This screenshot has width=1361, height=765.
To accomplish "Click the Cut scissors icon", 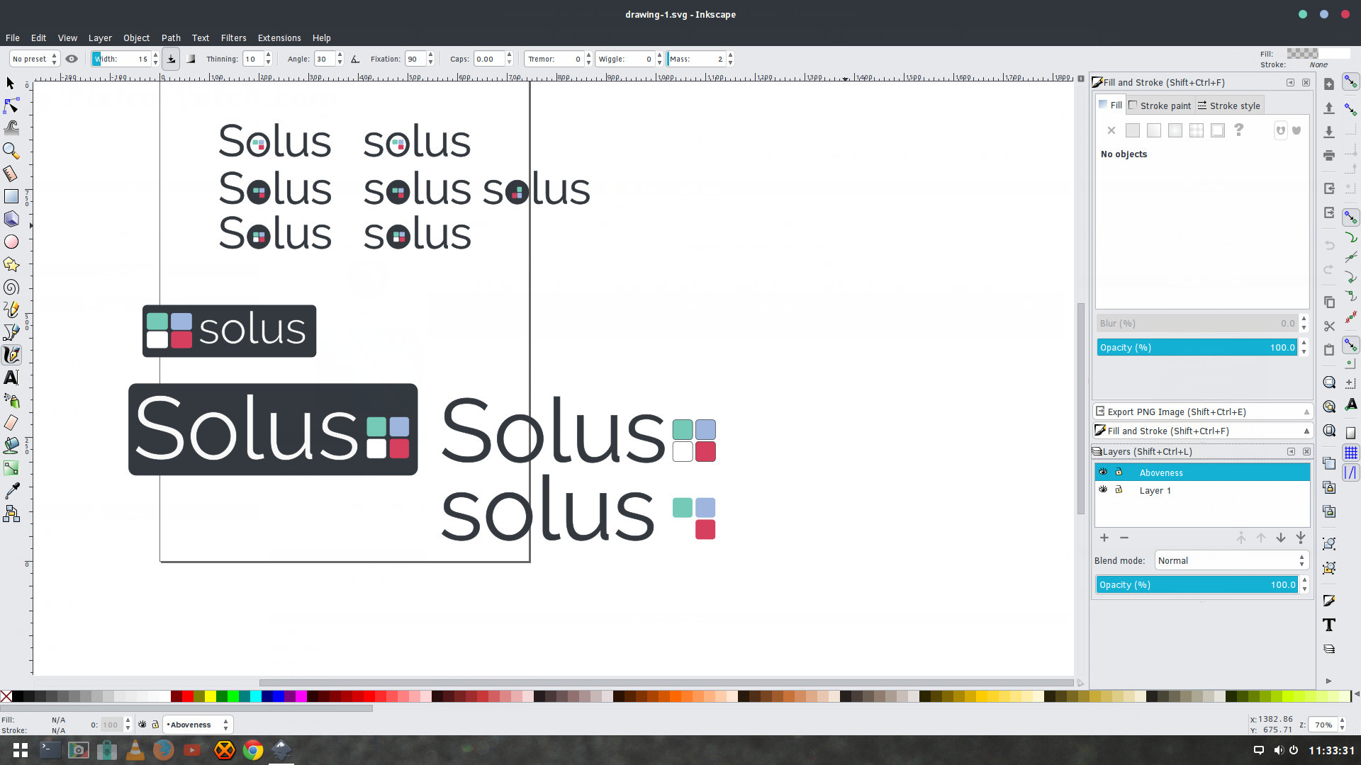I will pyautogui.click(x=1329, y=326).
